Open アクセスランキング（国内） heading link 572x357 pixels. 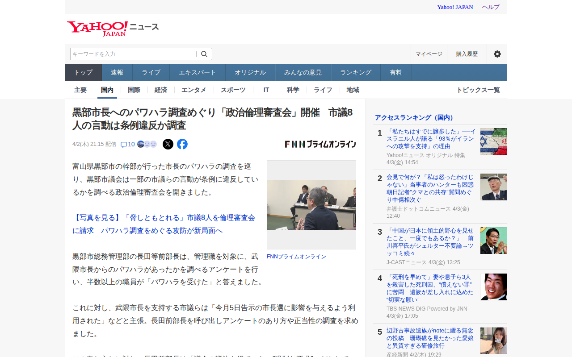(x=415, y=117)
